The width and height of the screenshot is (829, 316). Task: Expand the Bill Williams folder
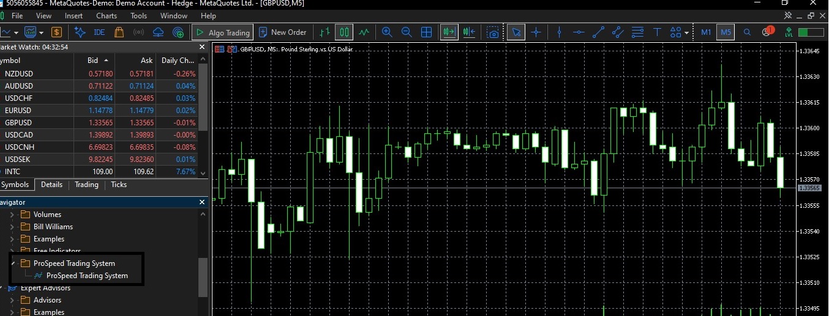tap(12, 227)
